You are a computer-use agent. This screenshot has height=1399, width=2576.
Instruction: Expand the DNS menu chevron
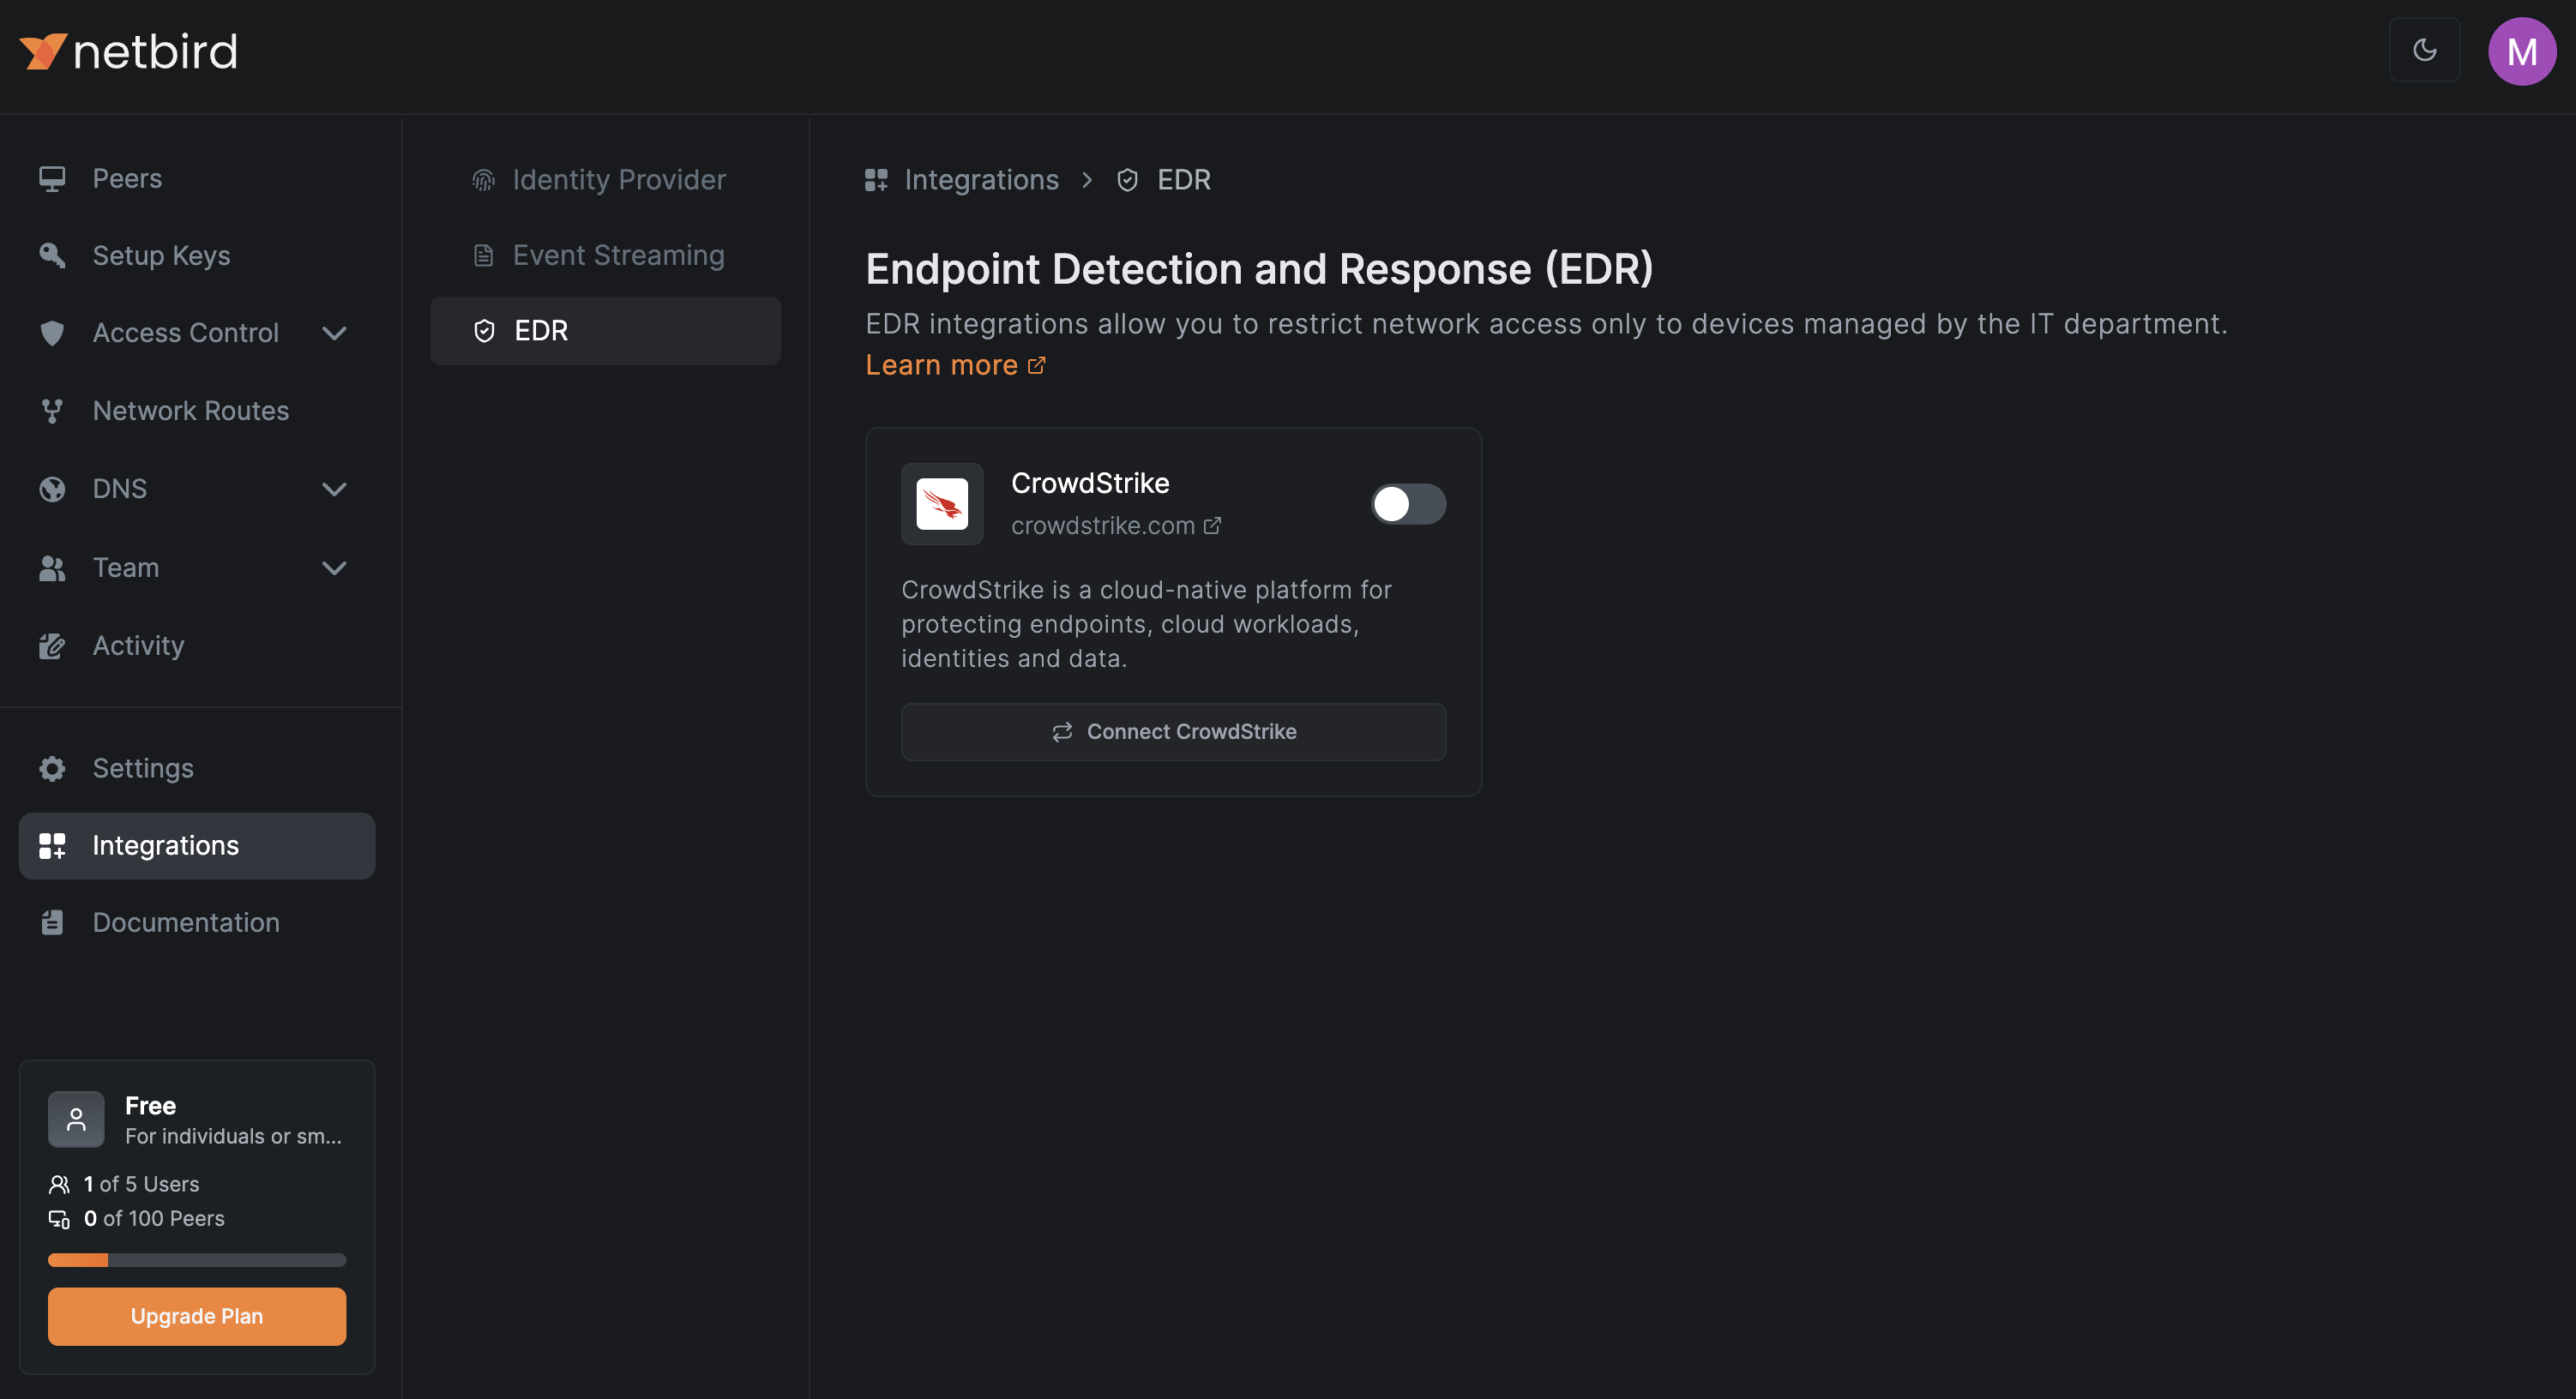[x=334, y=489]
